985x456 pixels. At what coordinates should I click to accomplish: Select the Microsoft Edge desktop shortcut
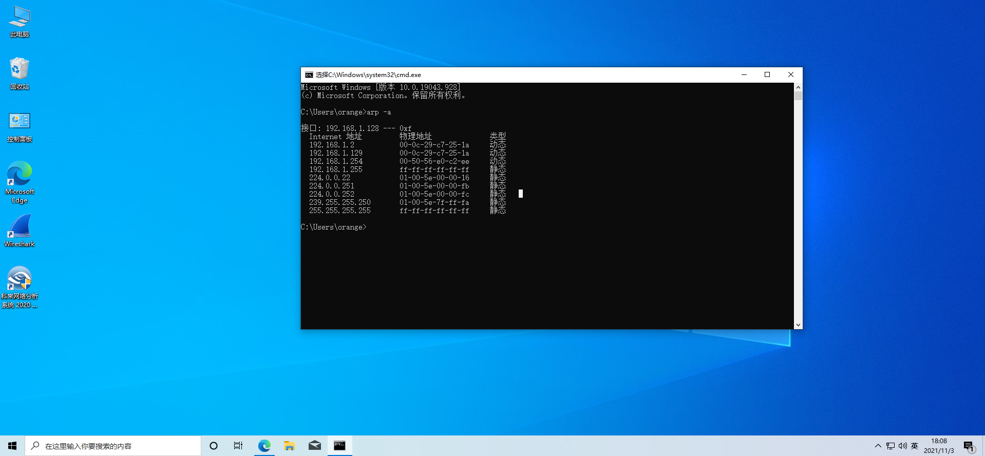point(20,182)
